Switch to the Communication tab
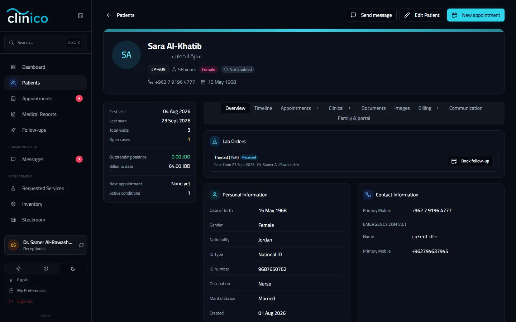Image resolution: width=516 pixels, height=322 pixels. pyautogui.click(x=466, y=108)
